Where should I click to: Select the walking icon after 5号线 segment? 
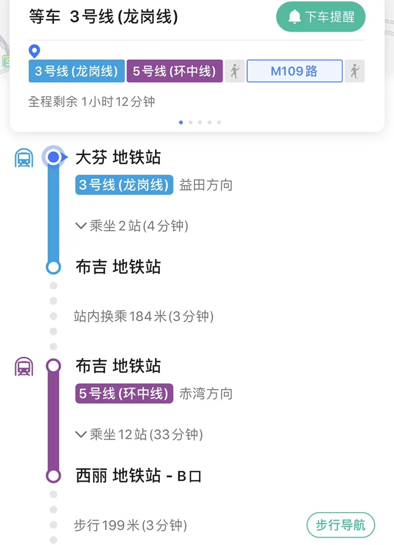tap(234, 71)
